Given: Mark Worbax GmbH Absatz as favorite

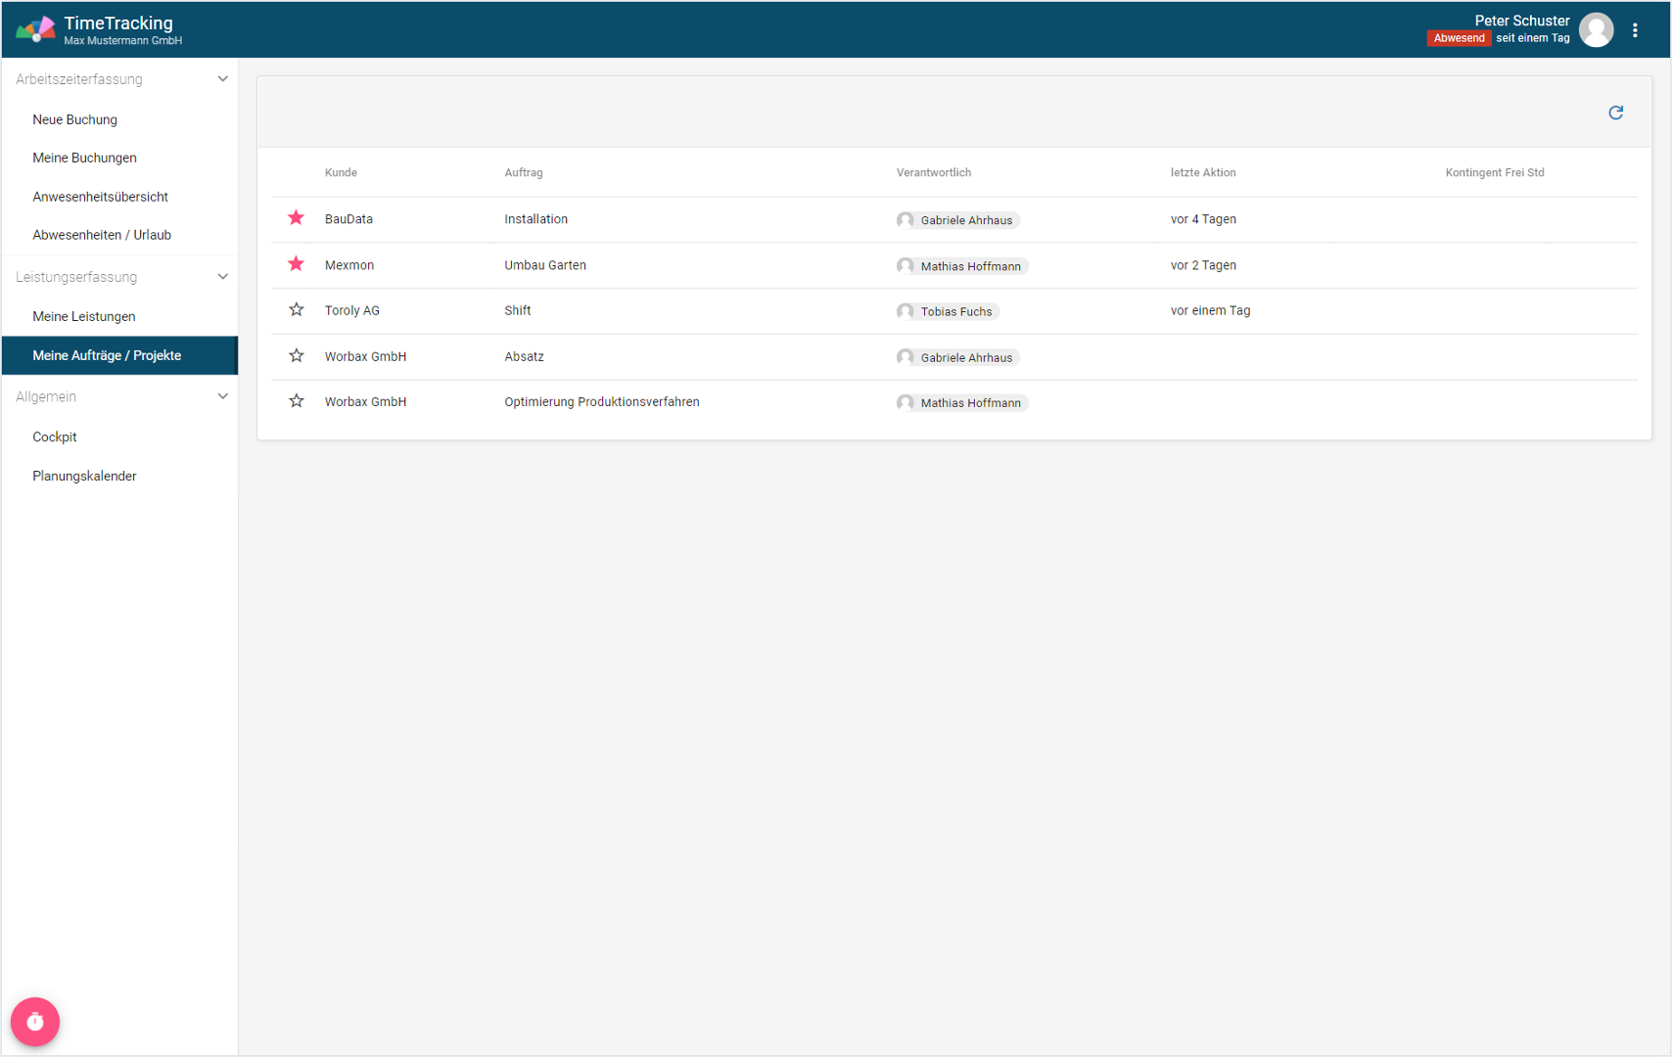Looking at the screenshot, I should click(296, 356).
